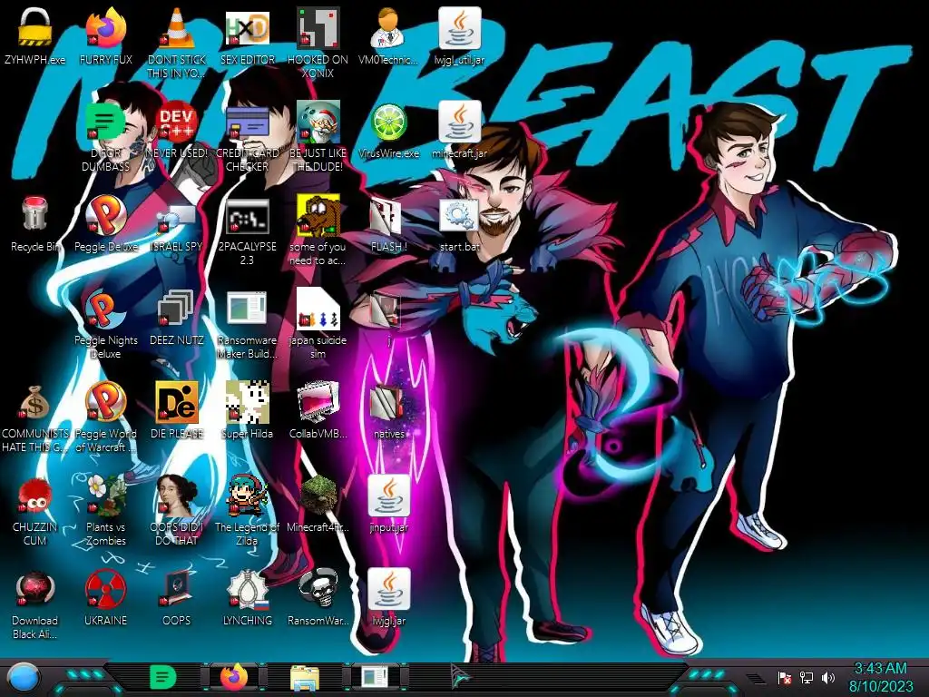Open the japan suicide sim file
The width and height of the screenshot is (929, 697).
(x=318, y=309)
